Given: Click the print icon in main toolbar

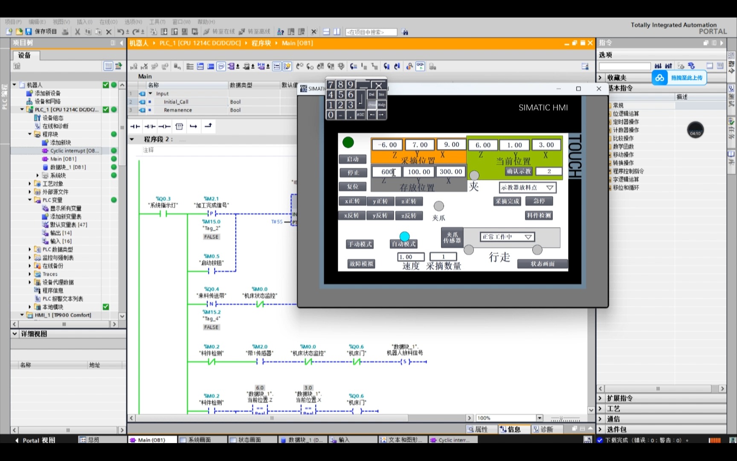Looking at the screenshot, I should [65, 32].
